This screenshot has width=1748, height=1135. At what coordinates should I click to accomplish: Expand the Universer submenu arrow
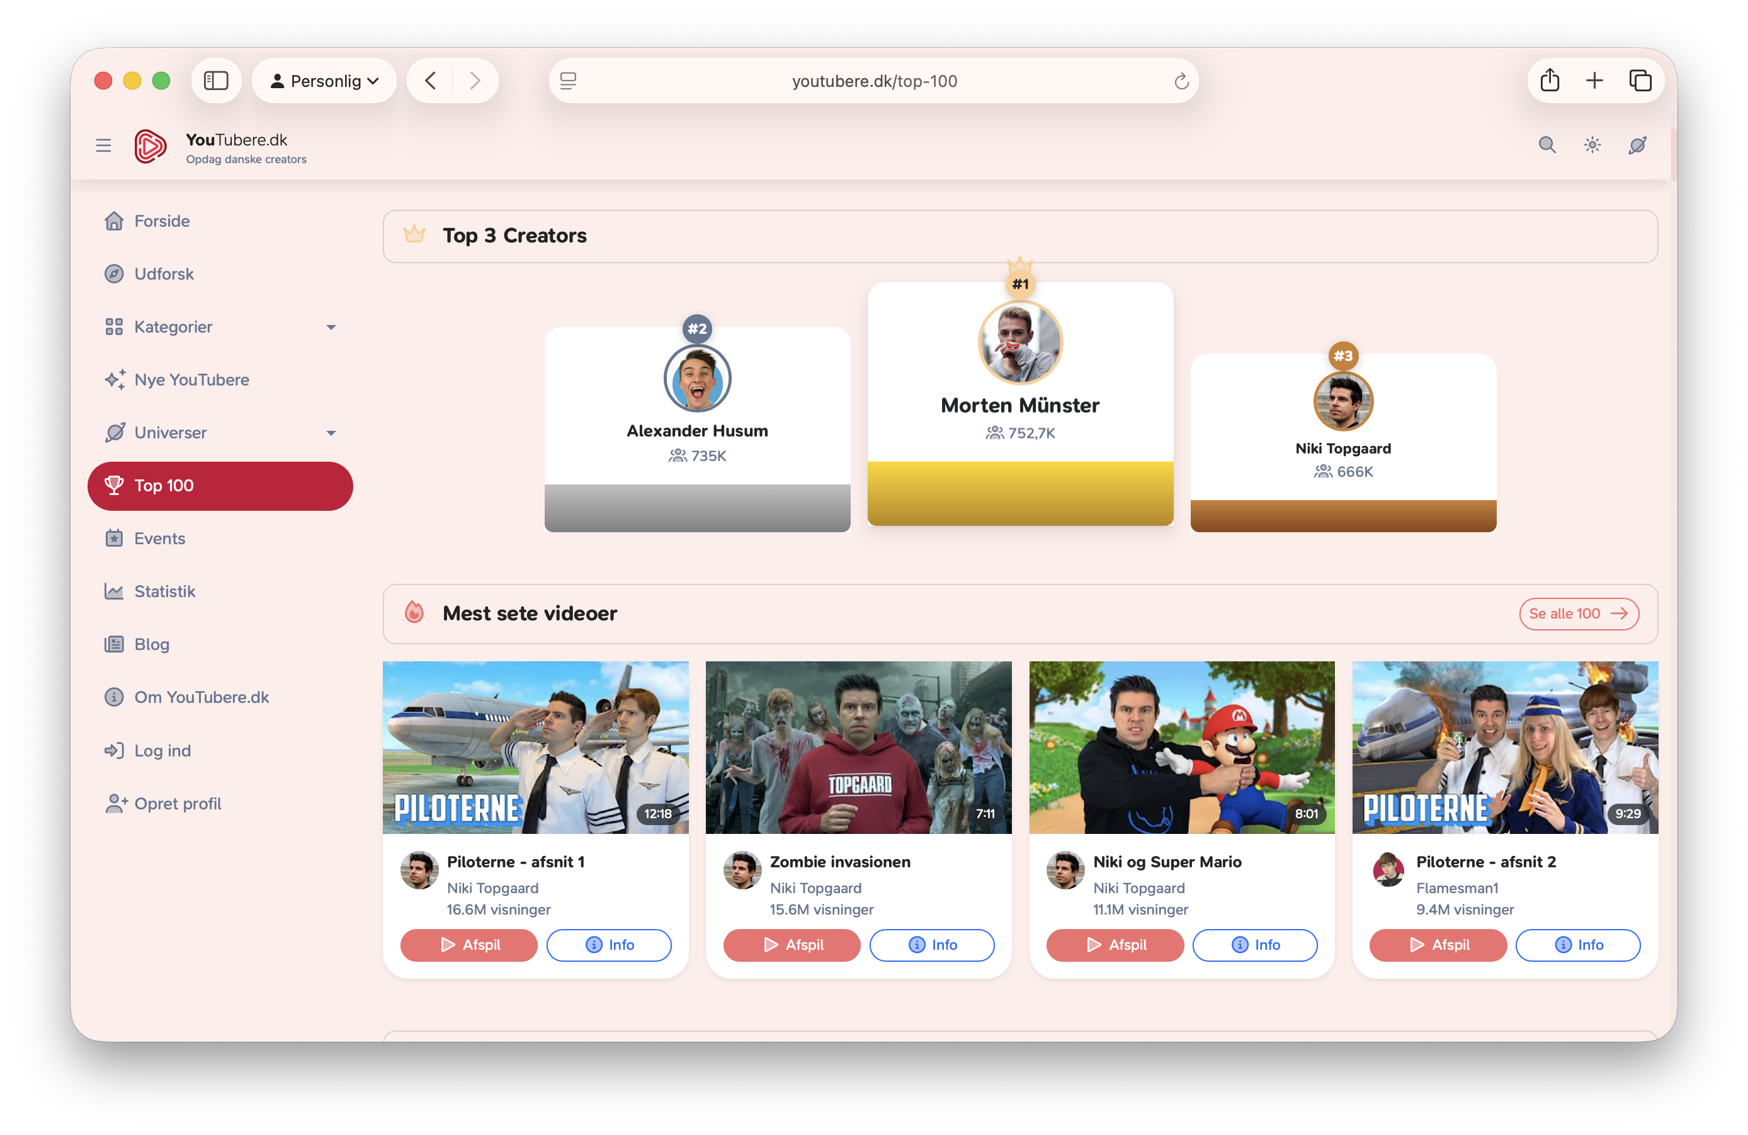[x=331, y=433]
